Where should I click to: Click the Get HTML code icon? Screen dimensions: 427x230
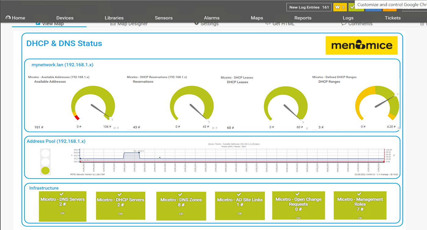pyautogui.click(x=268, y=24)
